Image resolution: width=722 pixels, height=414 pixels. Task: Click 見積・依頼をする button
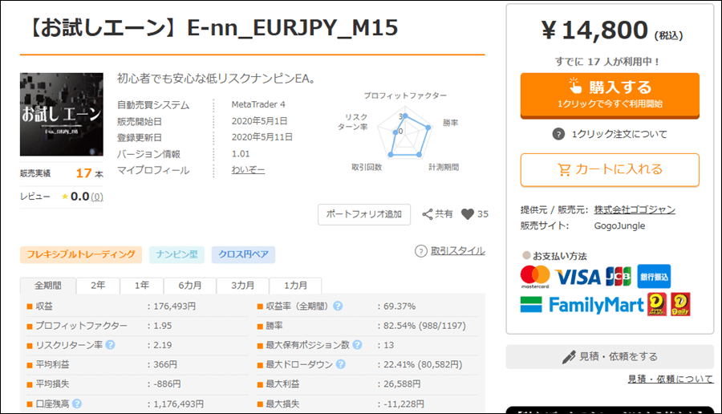click(x=610, y=357)
